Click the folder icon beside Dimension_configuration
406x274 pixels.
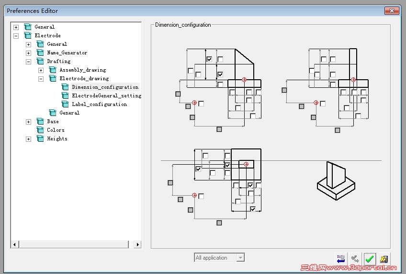(65, 87)
